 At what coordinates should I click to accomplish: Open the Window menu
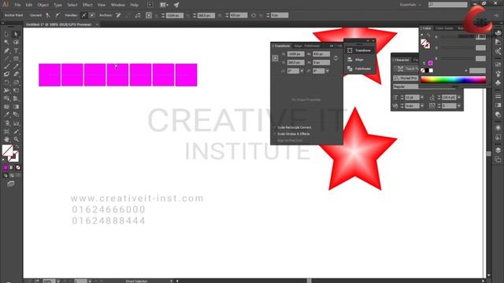tap(117, 5)
